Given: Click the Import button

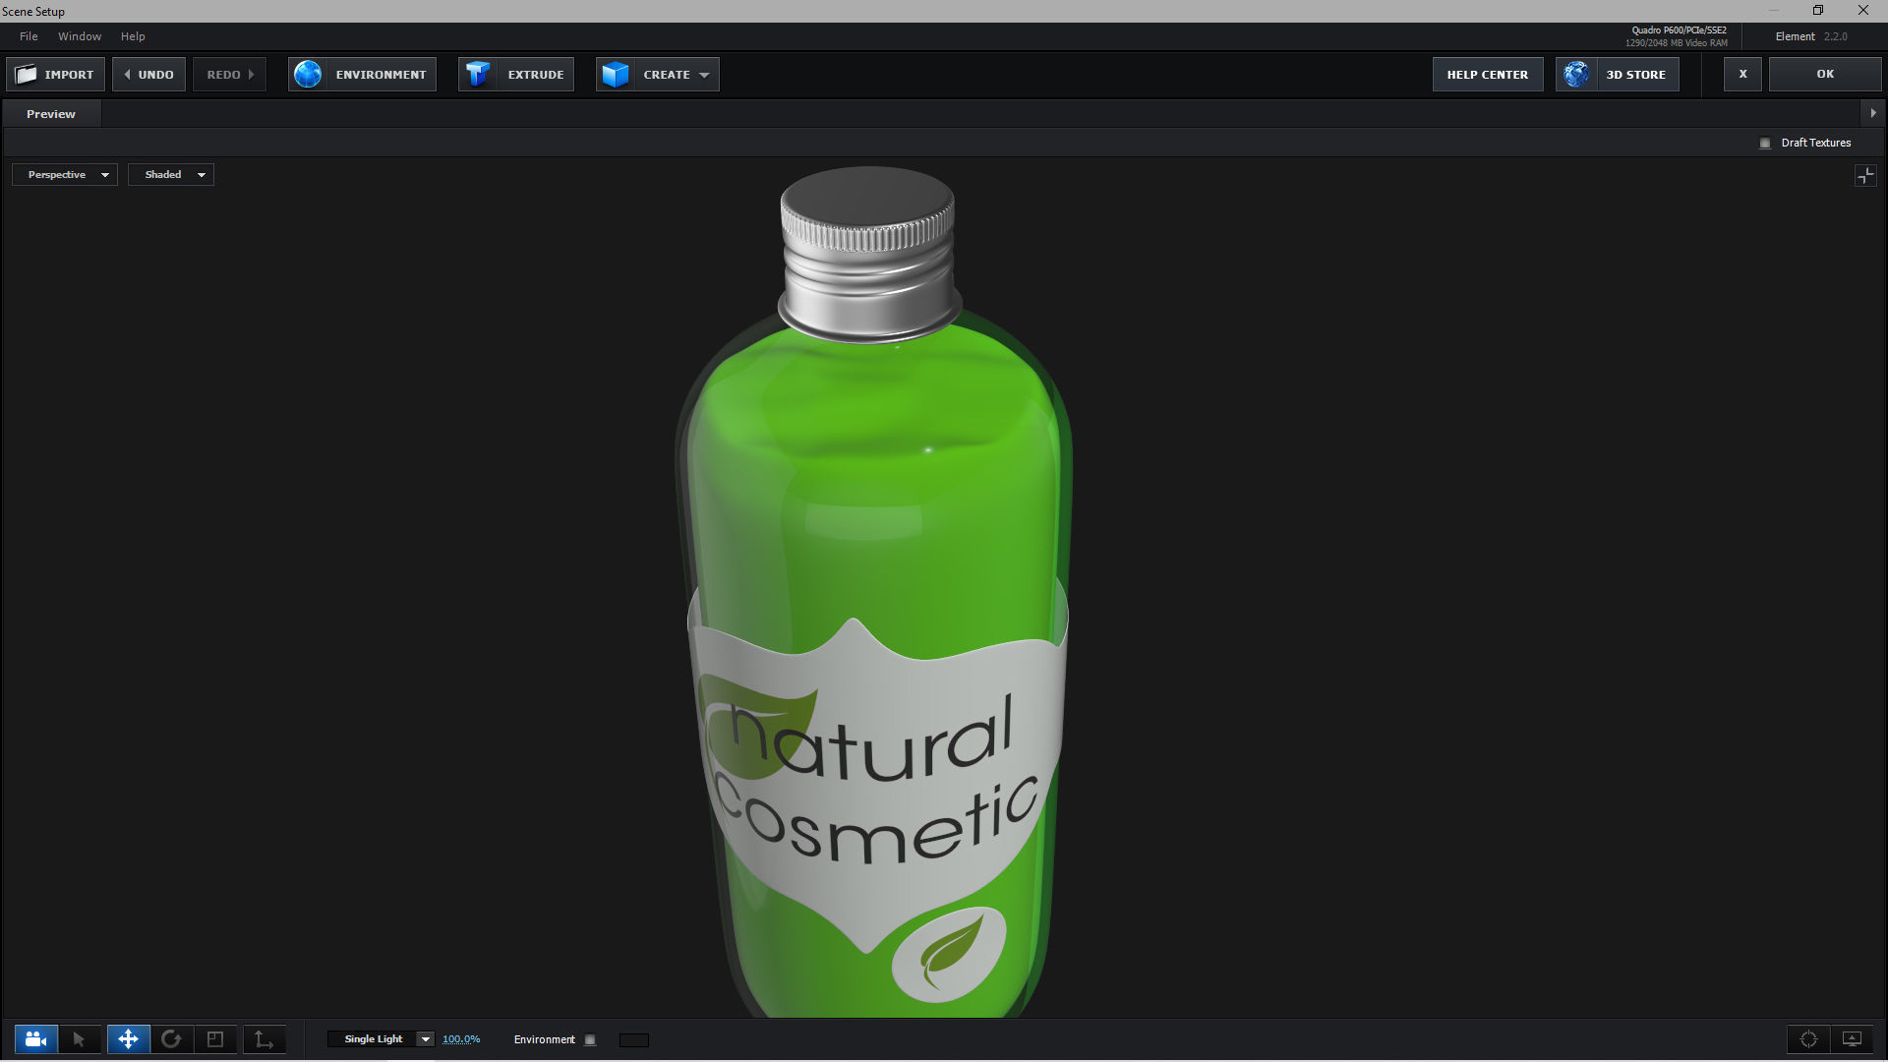Looking at the screenshot, I should pyautogui.click(x=56, y=75).
